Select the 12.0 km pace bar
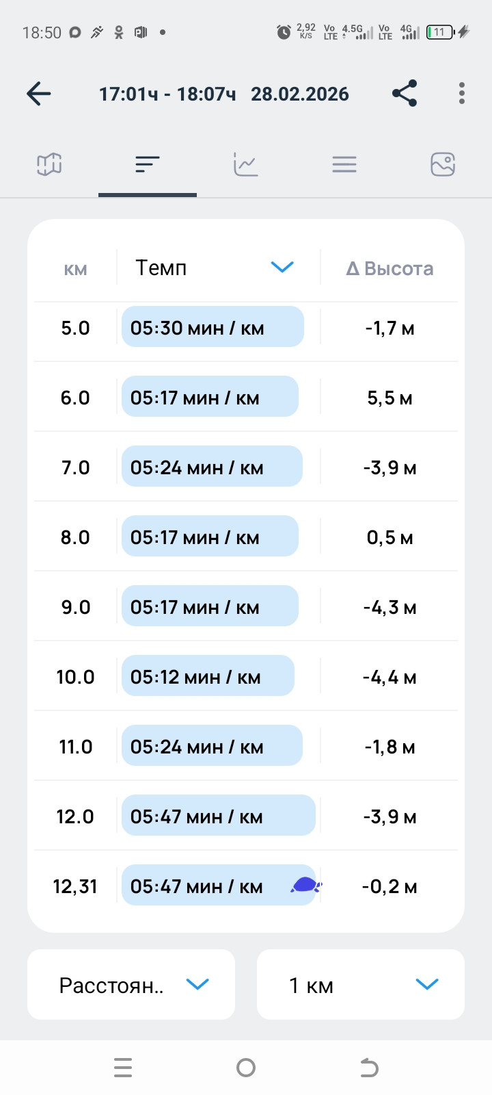This screenshot has height=1095, width=492. tap(219, 816)
